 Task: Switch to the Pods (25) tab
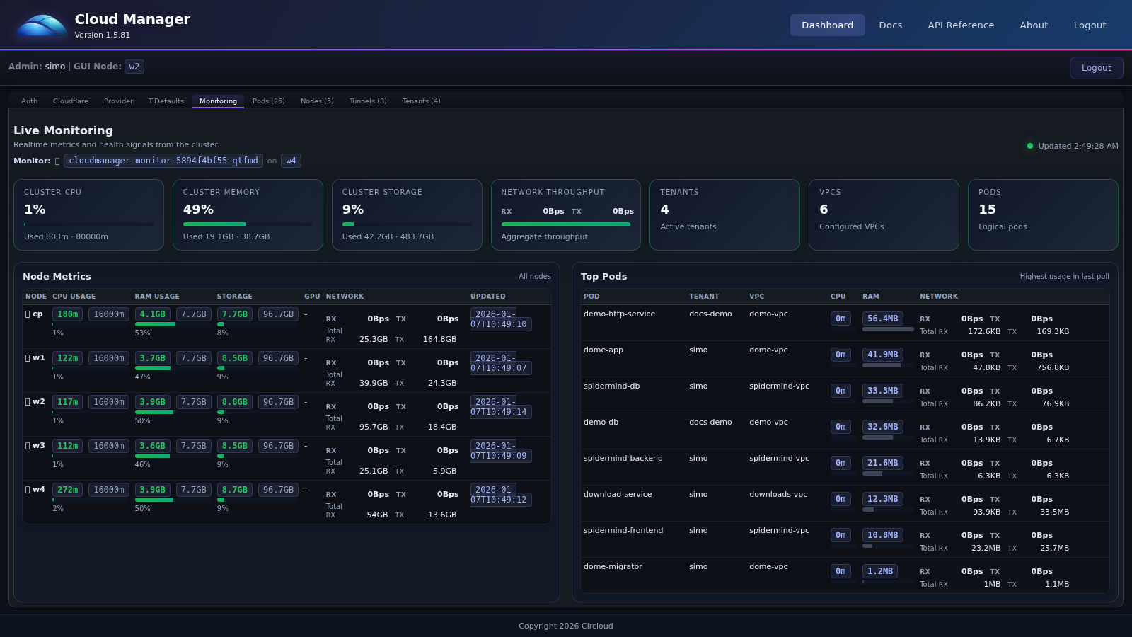[268, 101]
